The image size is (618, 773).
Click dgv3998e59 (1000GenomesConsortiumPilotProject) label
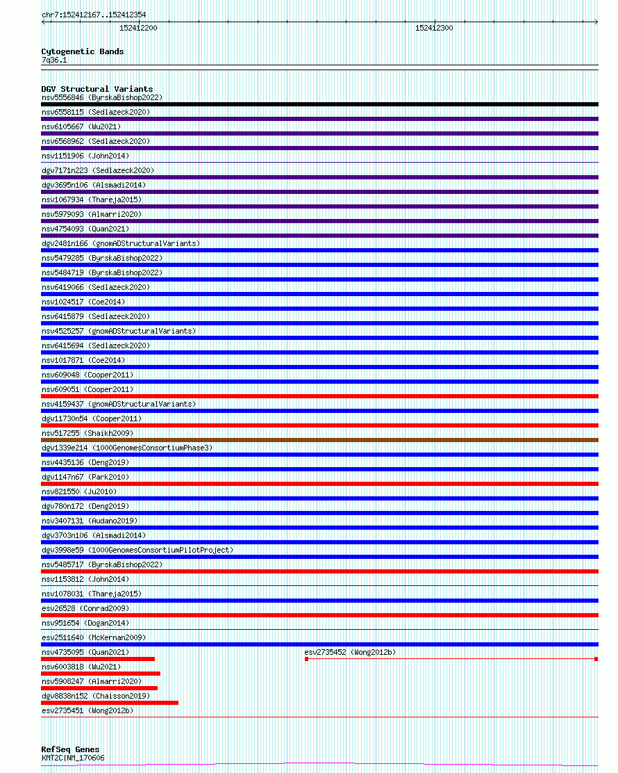tap(137, 550)
